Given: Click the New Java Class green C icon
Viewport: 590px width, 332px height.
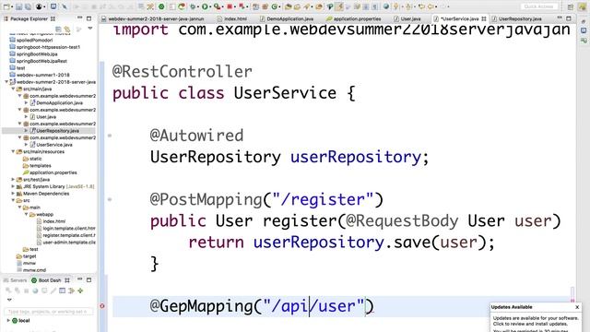Looking at the screenshot, I should coord(275,6).
